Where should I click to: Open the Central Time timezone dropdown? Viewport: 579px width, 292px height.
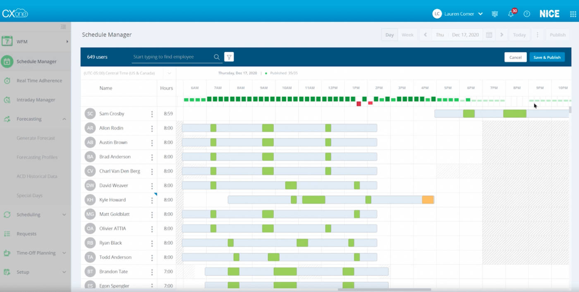(169, 73)
